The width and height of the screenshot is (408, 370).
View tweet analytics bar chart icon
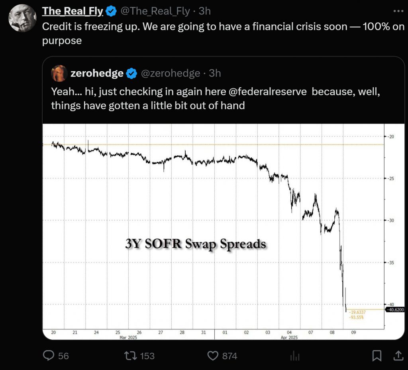(295, 356)
